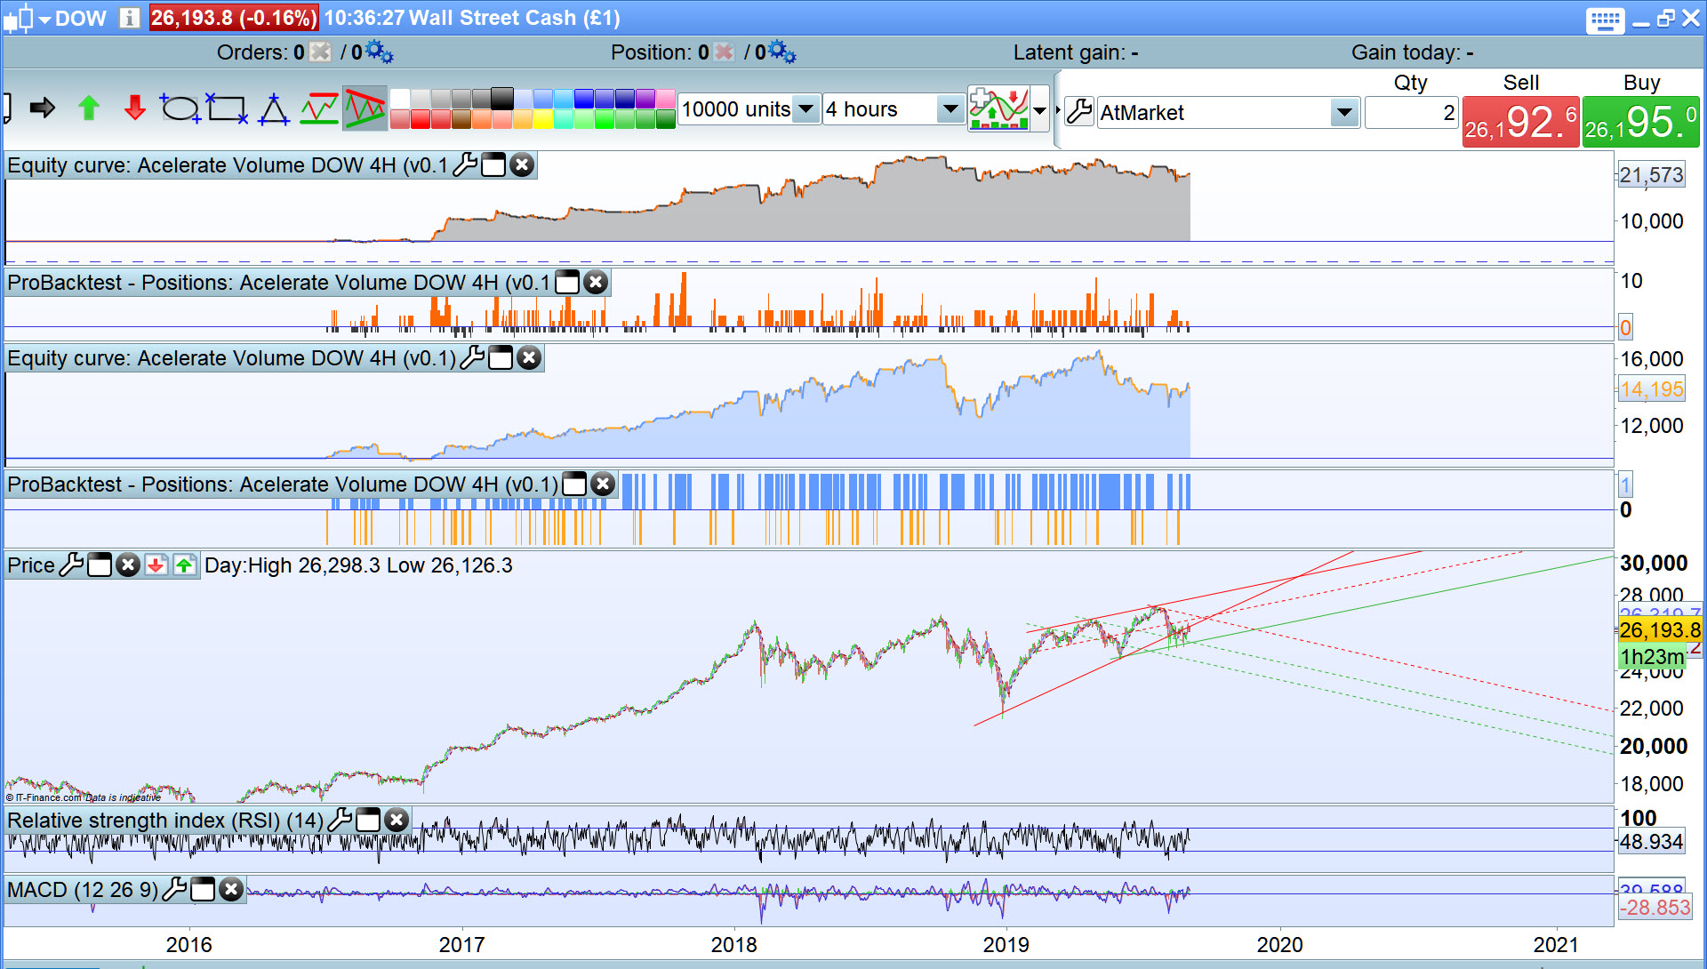Select the green up arrow tool
The height and width of the screenshot is (969, 1707).
(x=88, y=108)
